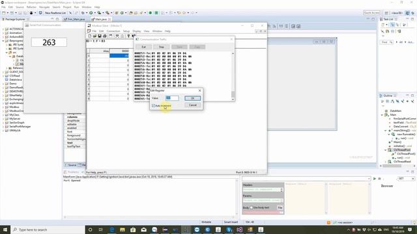
Task: Click Print icon in Modbus Slave toolbar
Action: (105, 36)
